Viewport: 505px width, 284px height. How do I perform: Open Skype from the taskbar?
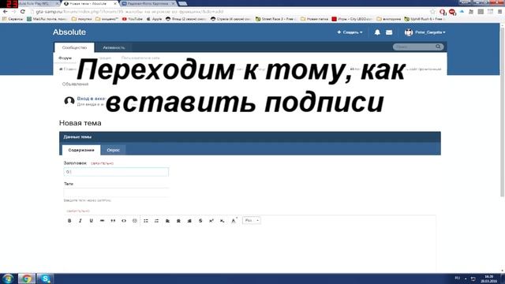pos(45,278)
